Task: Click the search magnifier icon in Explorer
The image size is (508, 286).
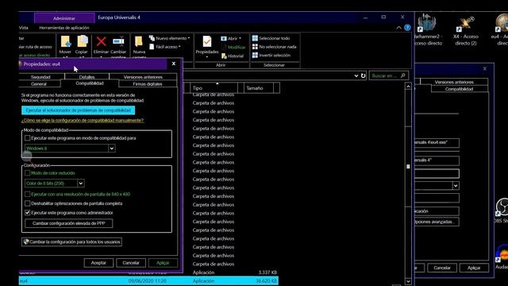Action: click(402, 75)
